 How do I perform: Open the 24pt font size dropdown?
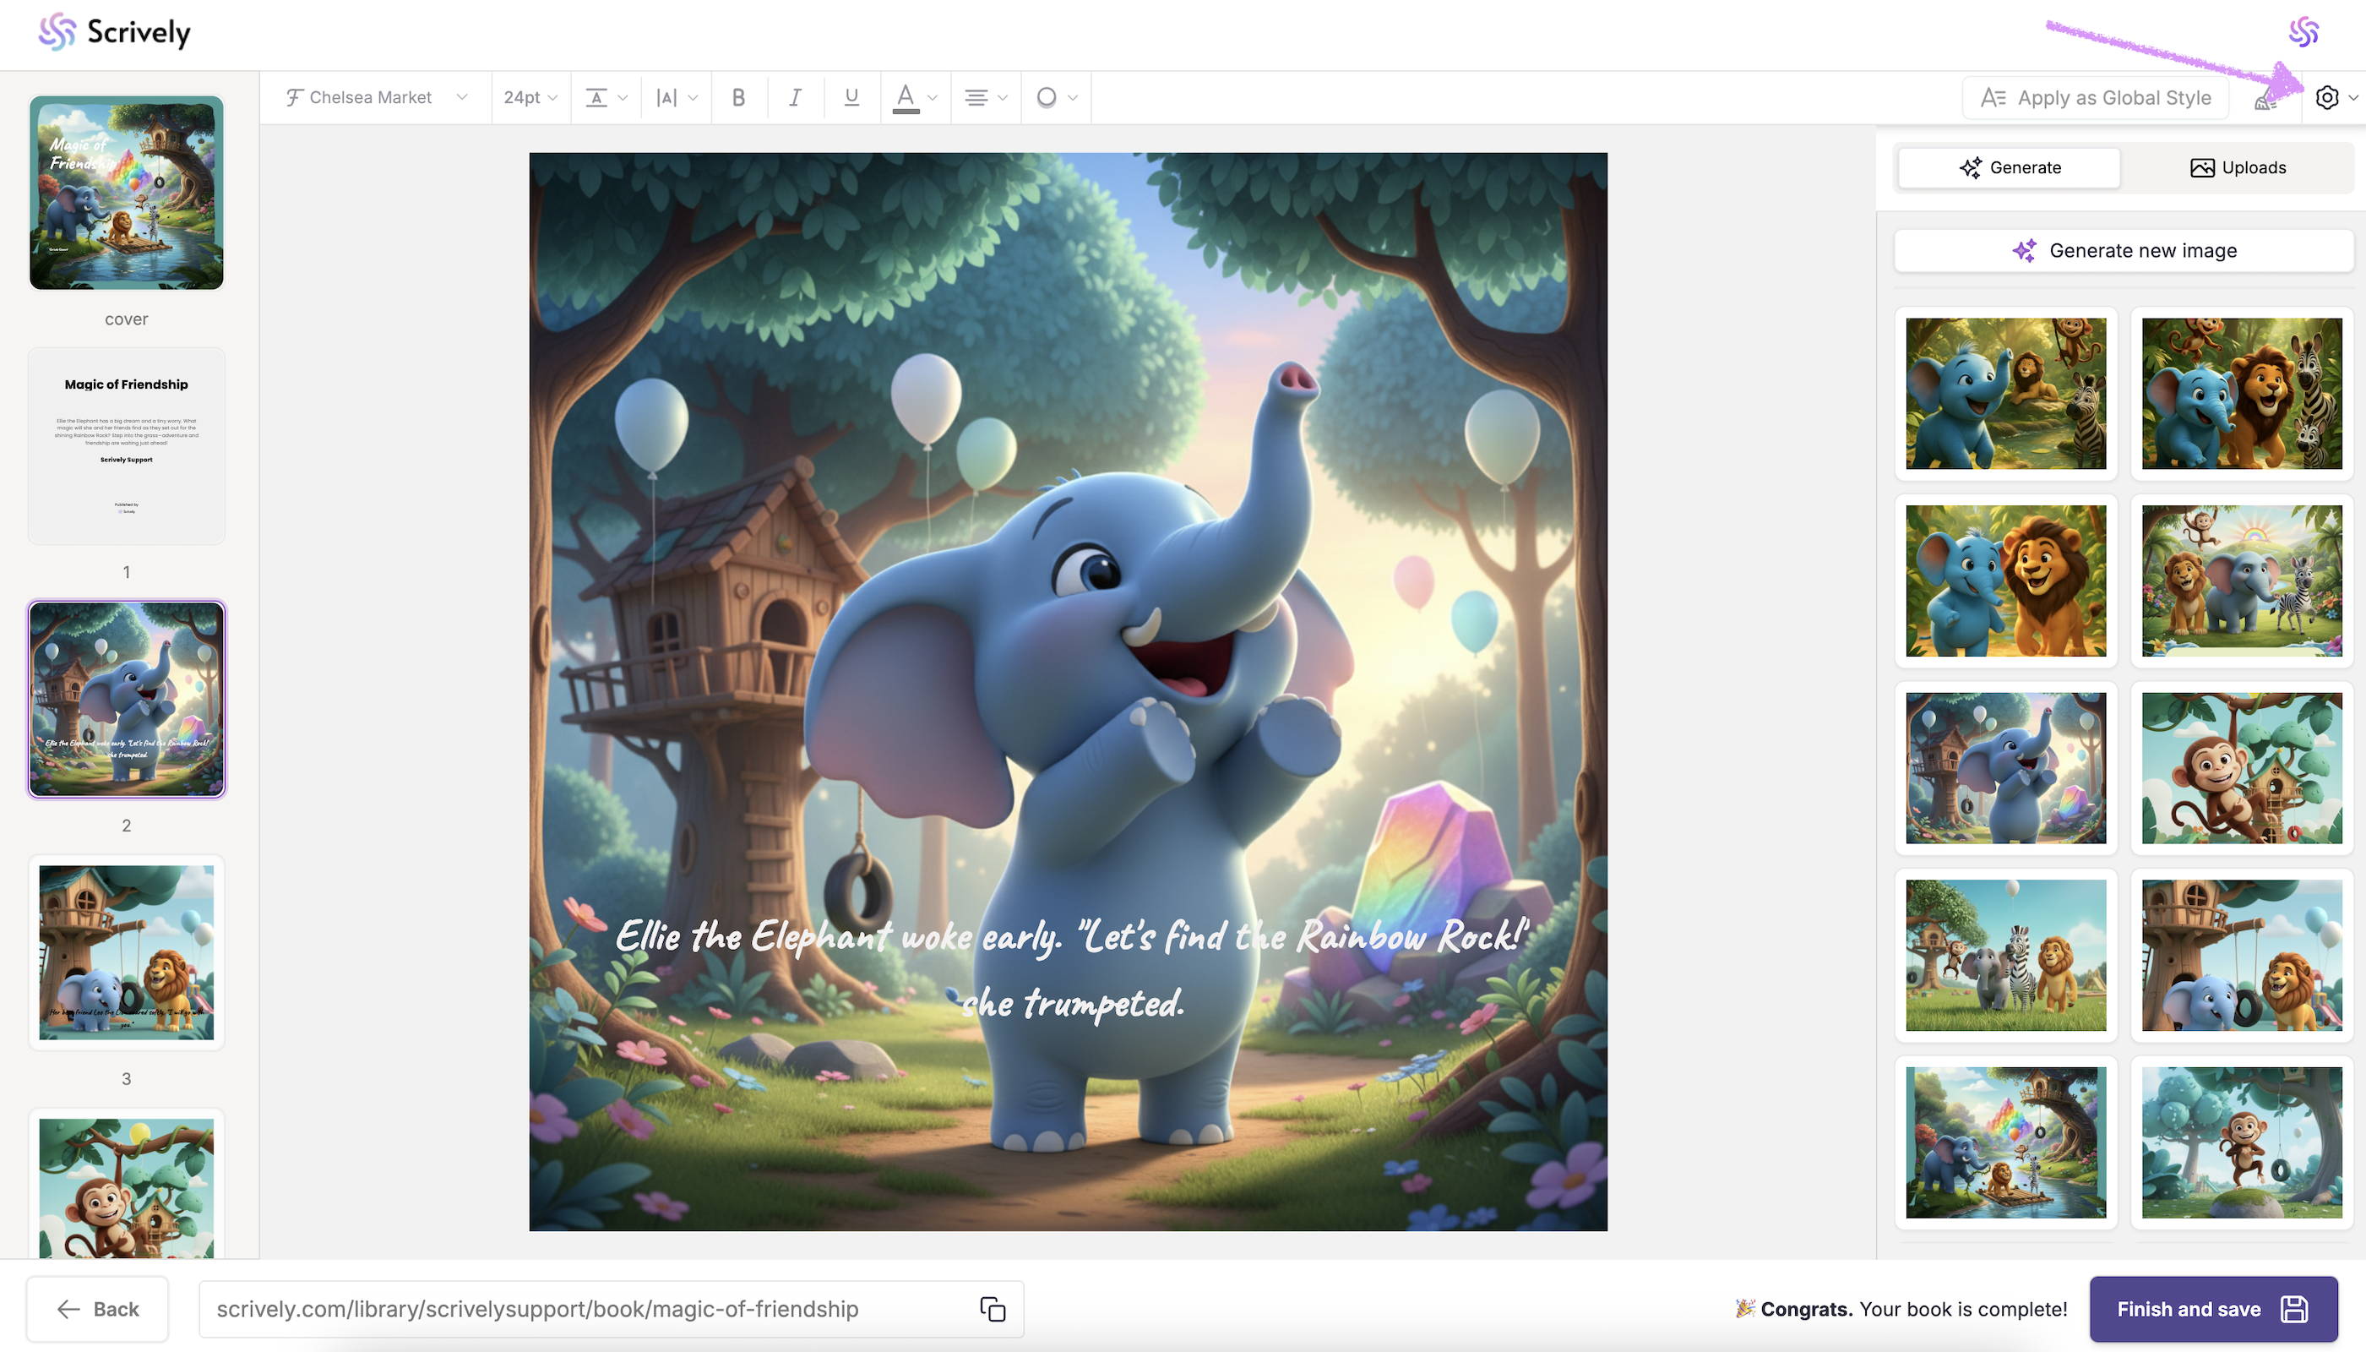tap(530, 97)
